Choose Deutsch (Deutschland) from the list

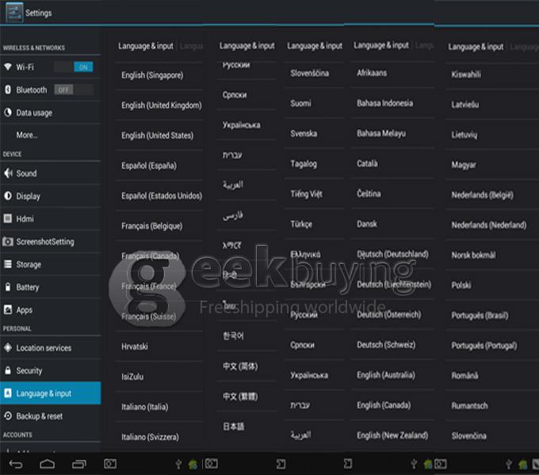[x=392, y=255]
